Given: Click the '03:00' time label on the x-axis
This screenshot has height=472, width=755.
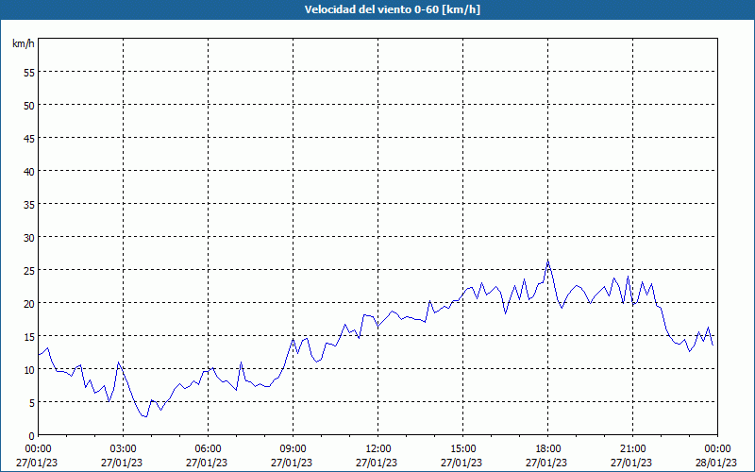Looking at the screenshot, I should [x=124, y=449].
